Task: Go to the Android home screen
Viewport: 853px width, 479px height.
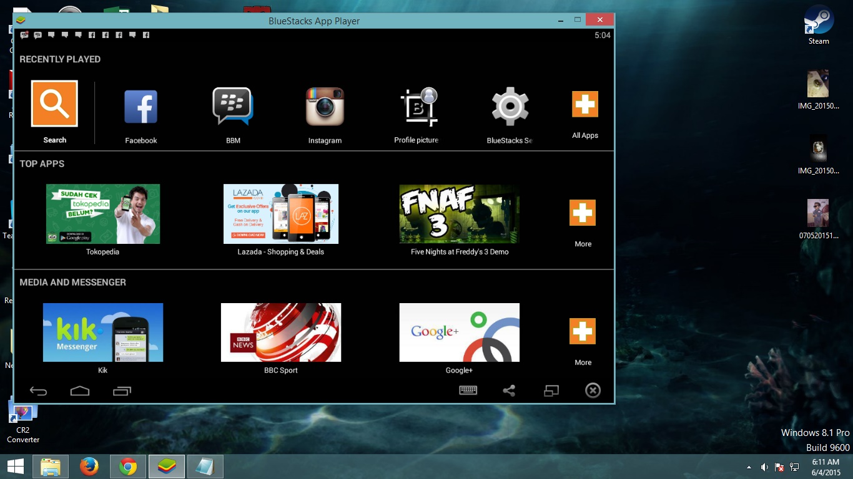Action: click(80, 391)
